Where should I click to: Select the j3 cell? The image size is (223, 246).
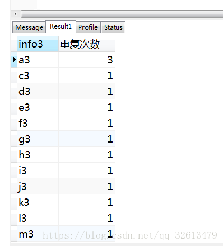click(38, 186)
